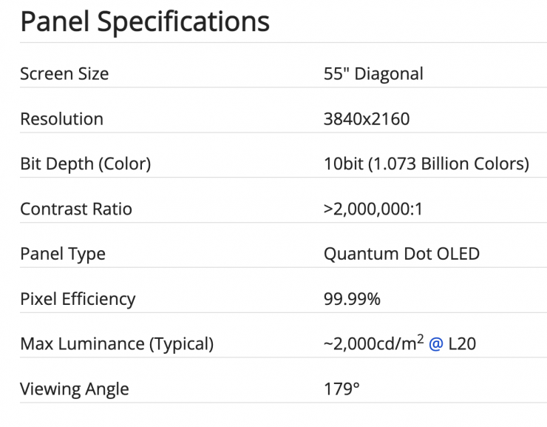Click the >2,000,000:1 contrast value

(x=373, y=209)
